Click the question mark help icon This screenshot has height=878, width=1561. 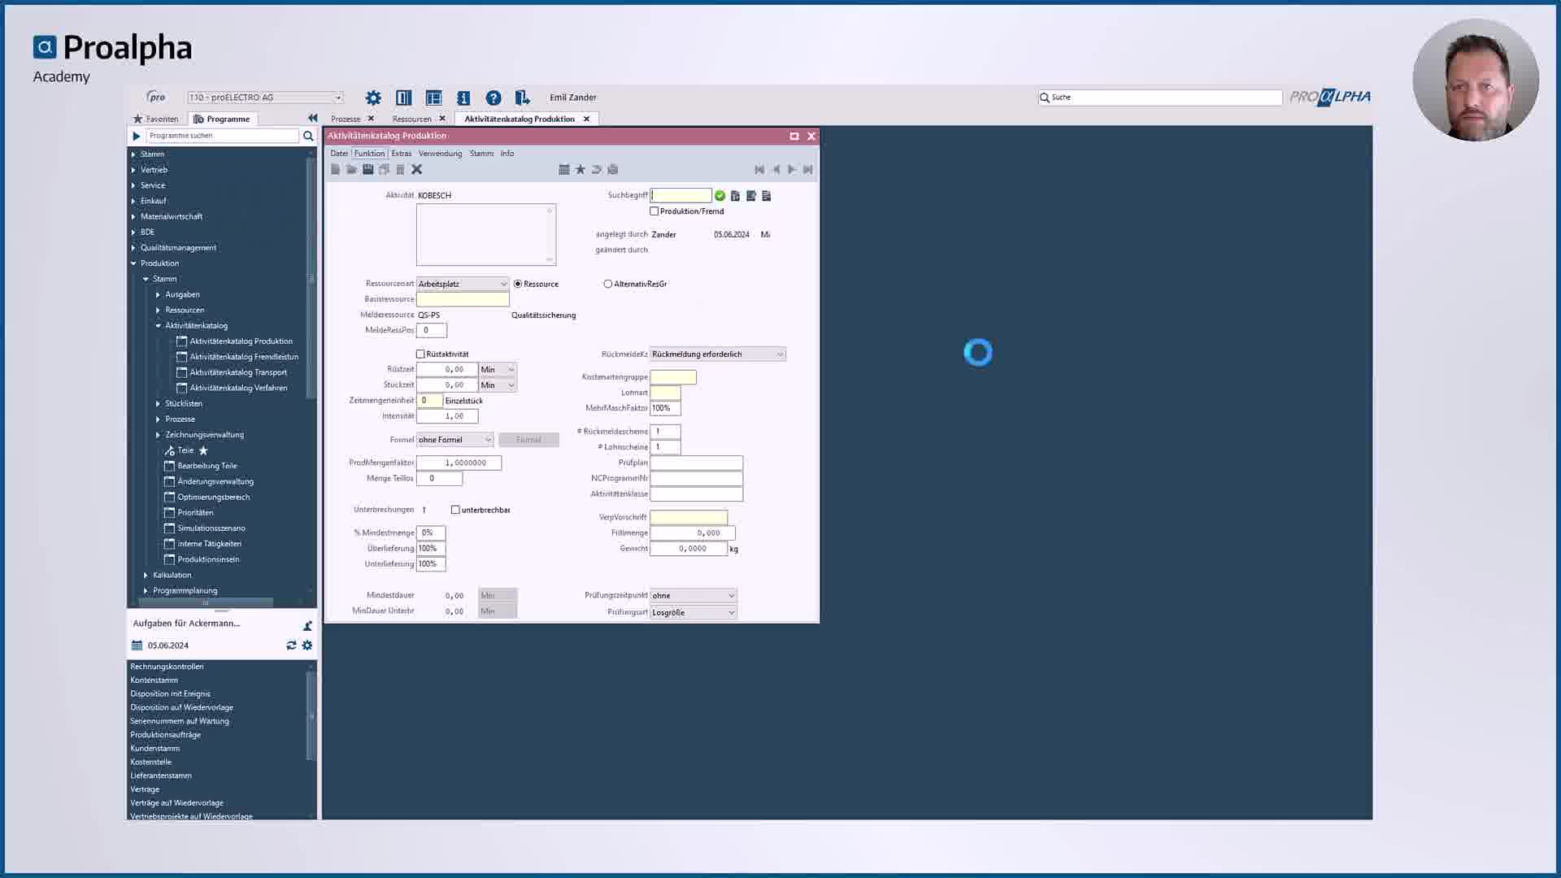(x=493, y=98)
